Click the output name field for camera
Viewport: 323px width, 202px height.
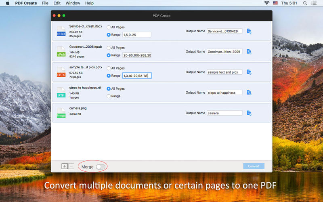tap(224, 113)
